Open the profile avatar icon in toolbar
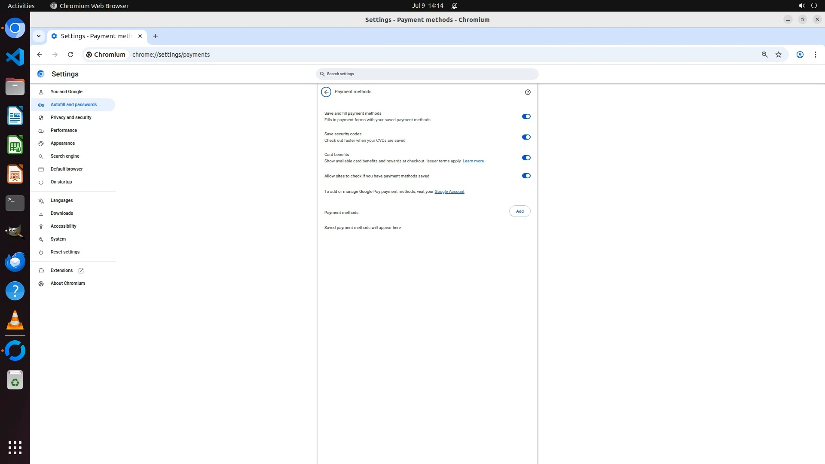Image resolution: width=825 pixels, height=464 pixels. click(800, 55)
